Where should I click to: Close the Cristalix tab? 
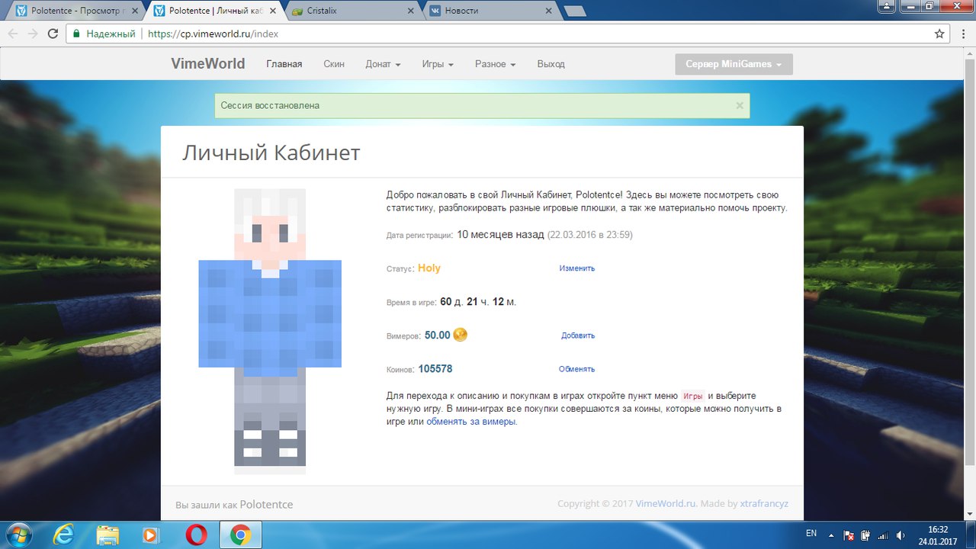click(x=412, y=11)
